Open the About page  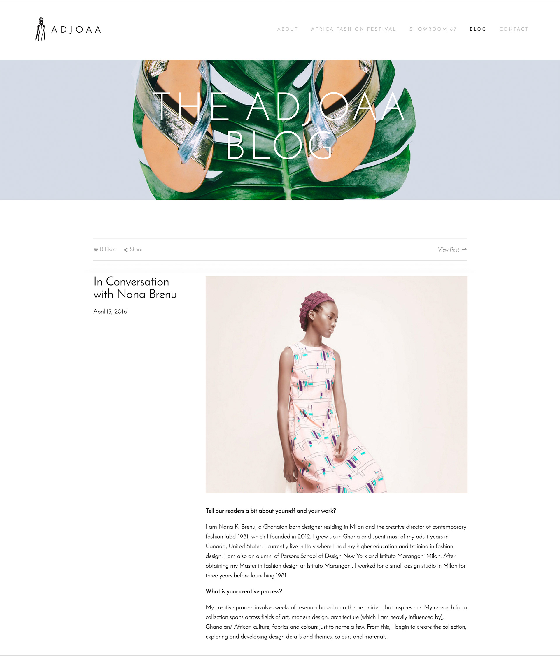(288, 29)
